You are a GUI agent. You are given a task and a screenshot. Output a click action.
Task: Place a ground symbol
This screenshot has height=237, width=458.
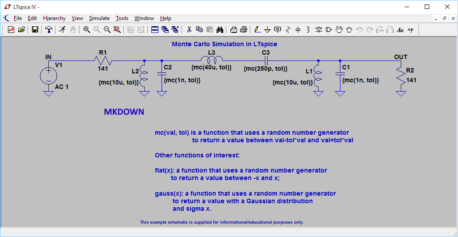tap(267, 29)
